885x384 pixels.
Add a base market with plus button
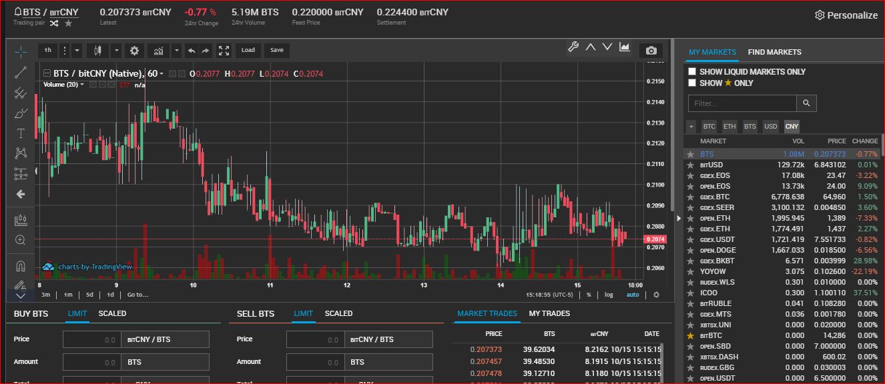(691, 126)
